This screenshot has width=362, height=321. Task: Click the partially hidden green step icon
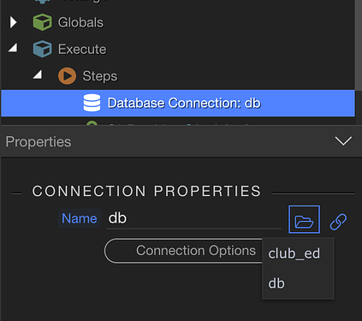[92, 123]
